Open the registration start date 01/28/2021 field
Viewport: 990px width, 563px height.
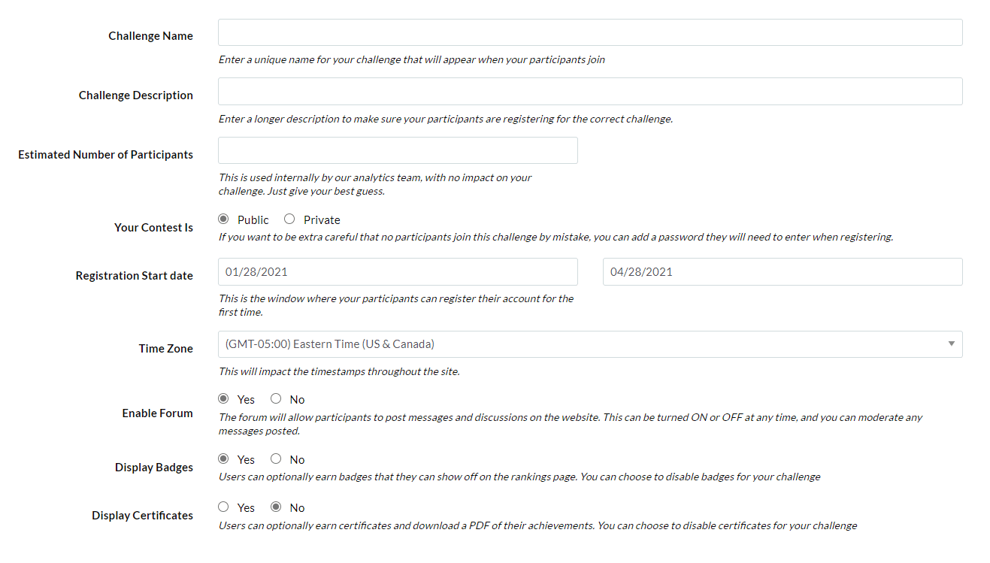[398, 272]
